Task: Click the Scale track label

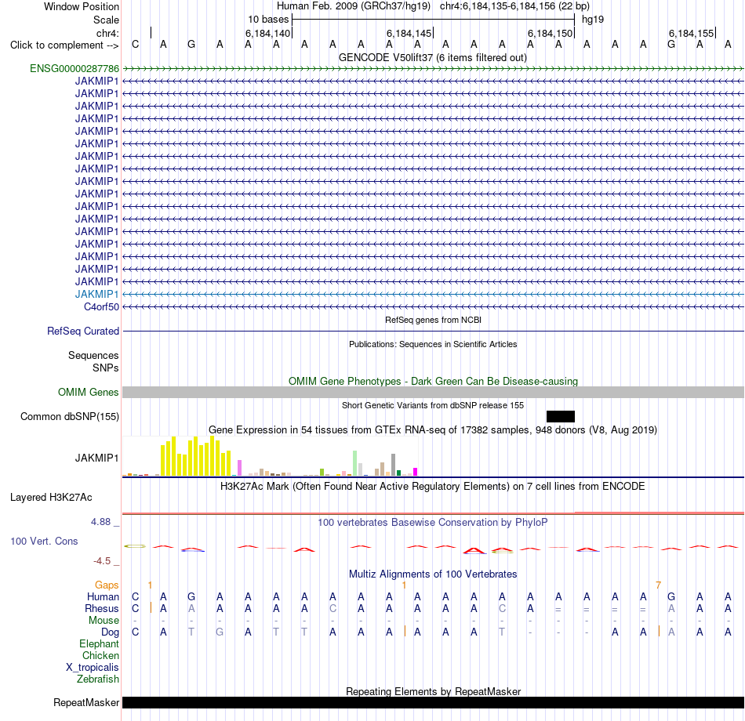Action: (x=106, y=20)
